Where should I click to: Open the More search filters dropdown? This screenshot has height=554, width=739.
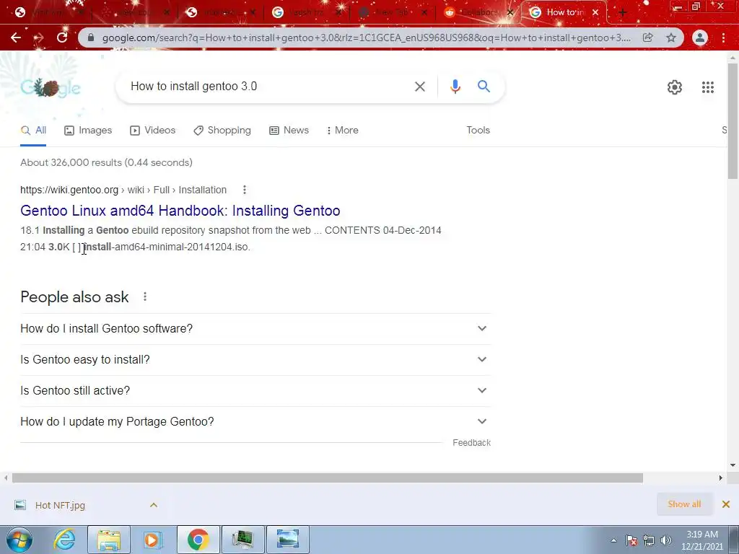pos(342,130)
